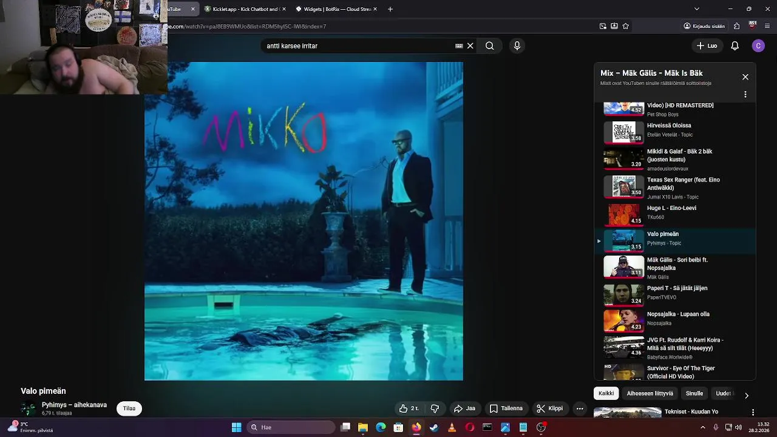Select the current Valo pimeän playlist item
This screenshot has width=777, height=437.
pyautogui.click(x=675, y=240)
